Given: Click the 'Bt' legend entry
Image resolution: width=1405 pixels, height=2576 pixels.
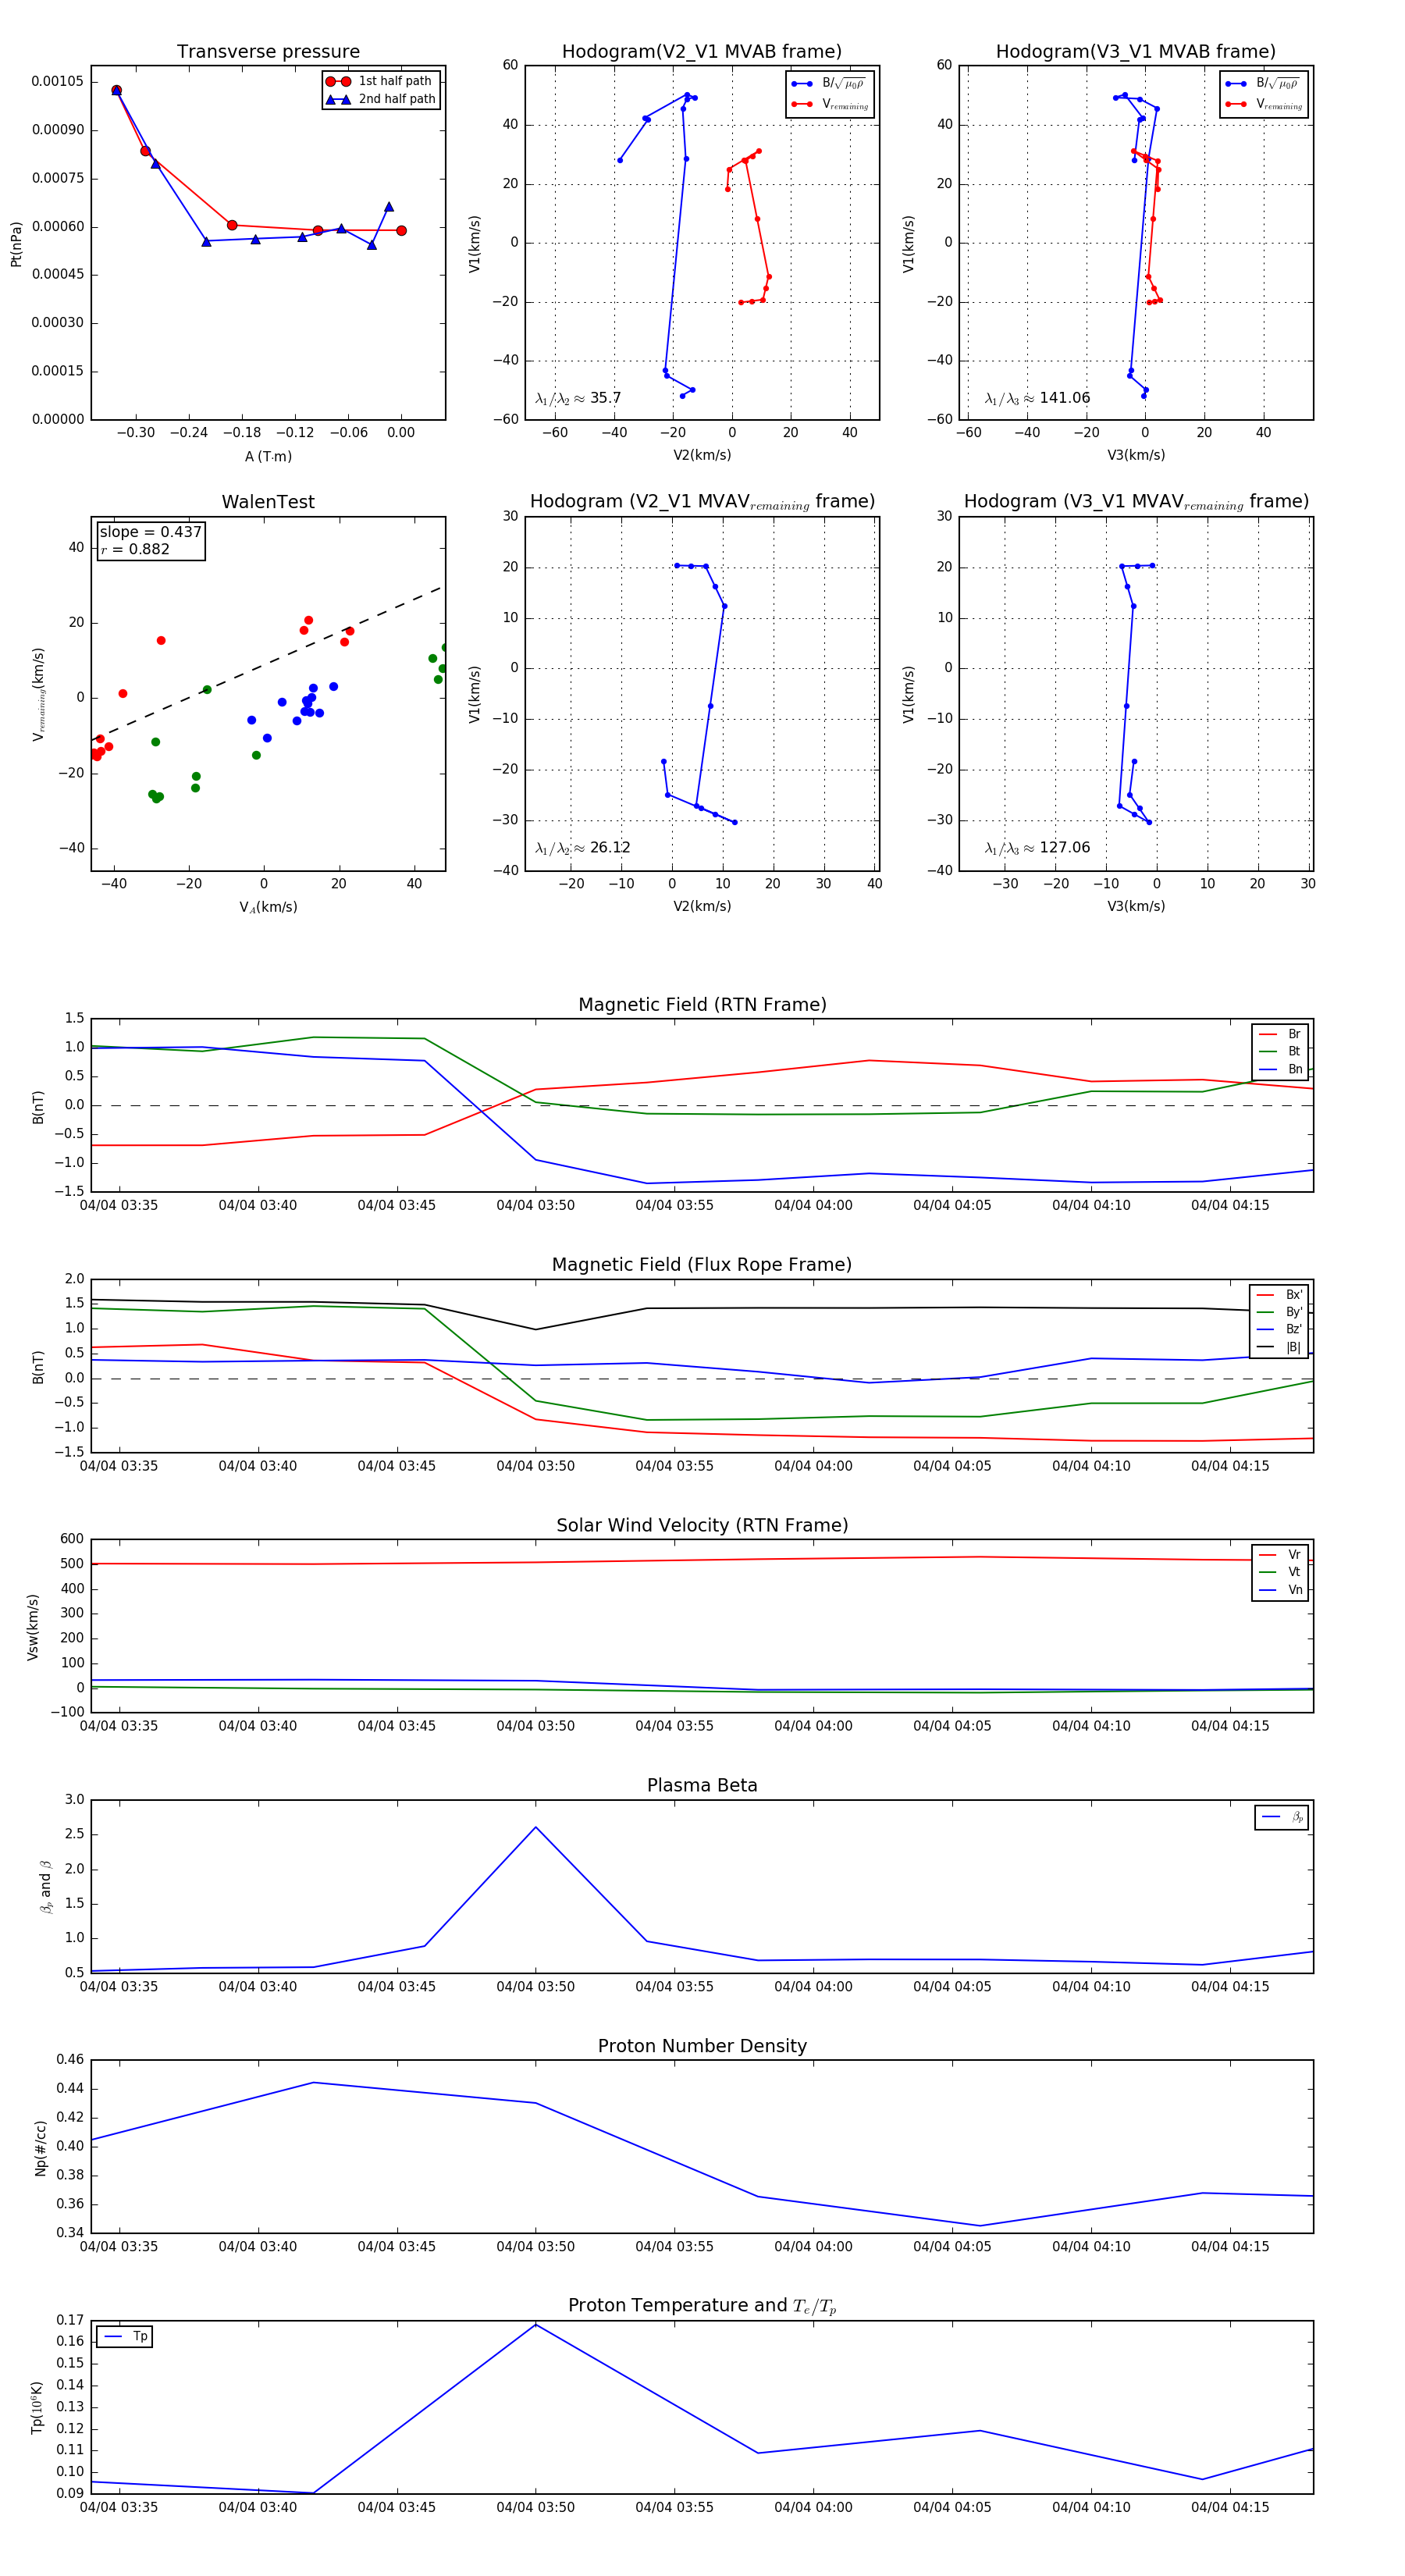Looking at the screenshot, I should 1280,1051.
